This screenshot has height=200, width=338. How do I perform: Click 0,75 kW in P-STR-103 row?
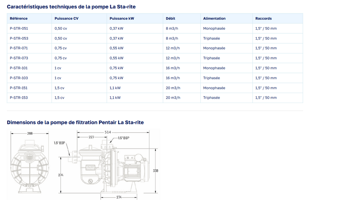coord(117,78)
